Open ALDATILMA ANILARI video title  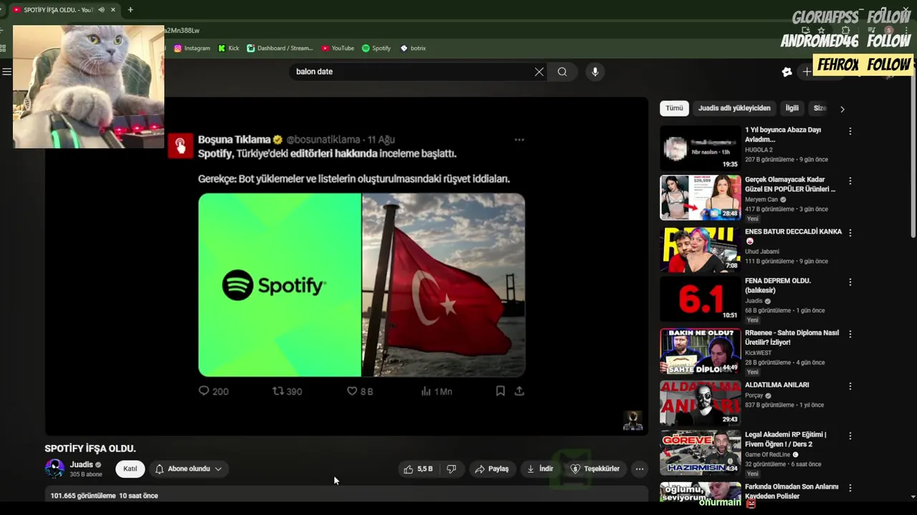coord(777,385)
